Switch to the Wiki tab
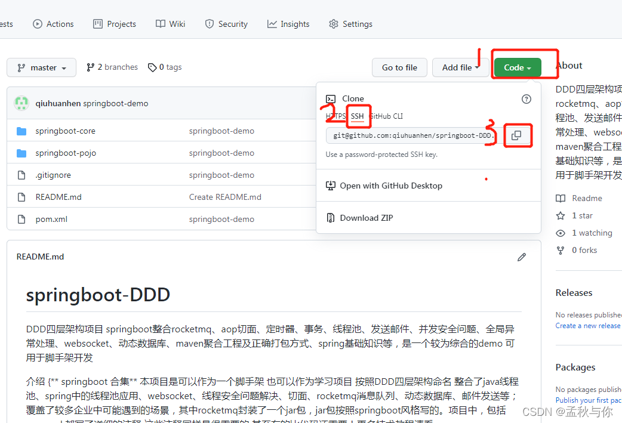This screenshot has height=423, width=622. coord(170,24)
